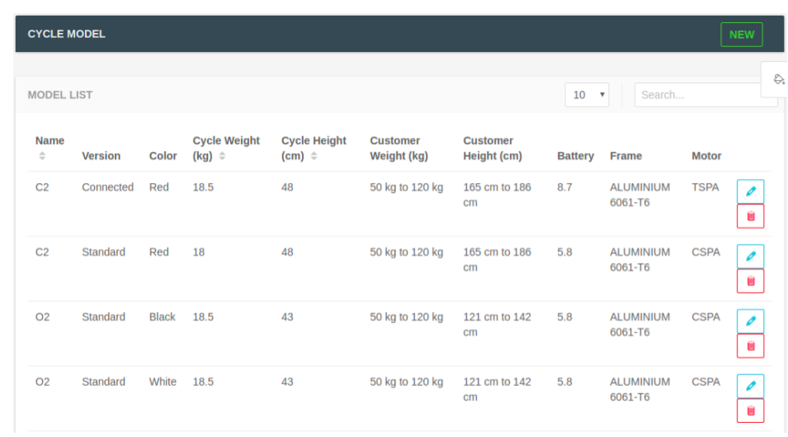Open the rows-per-page dropdown showing 10

[587, 95]
